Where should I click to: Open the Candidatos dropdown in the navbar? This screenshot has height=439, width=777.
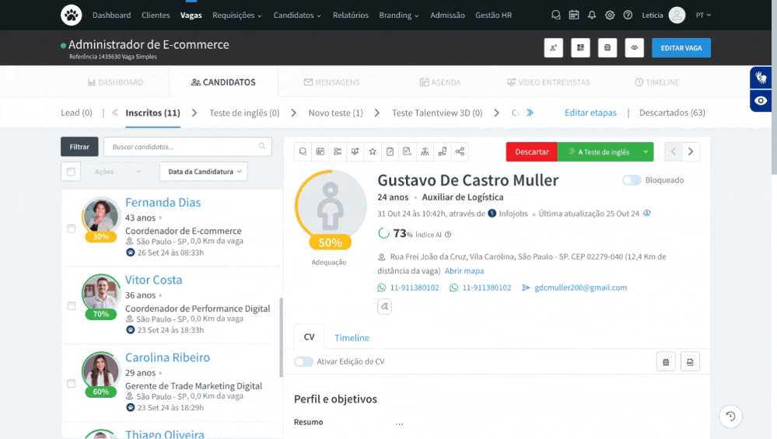pos(297,16)
